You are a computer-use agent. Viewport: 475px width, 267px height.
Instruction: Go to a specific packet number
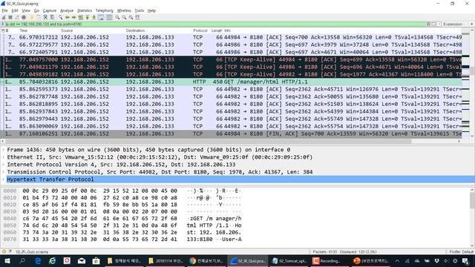pos(80,17)
